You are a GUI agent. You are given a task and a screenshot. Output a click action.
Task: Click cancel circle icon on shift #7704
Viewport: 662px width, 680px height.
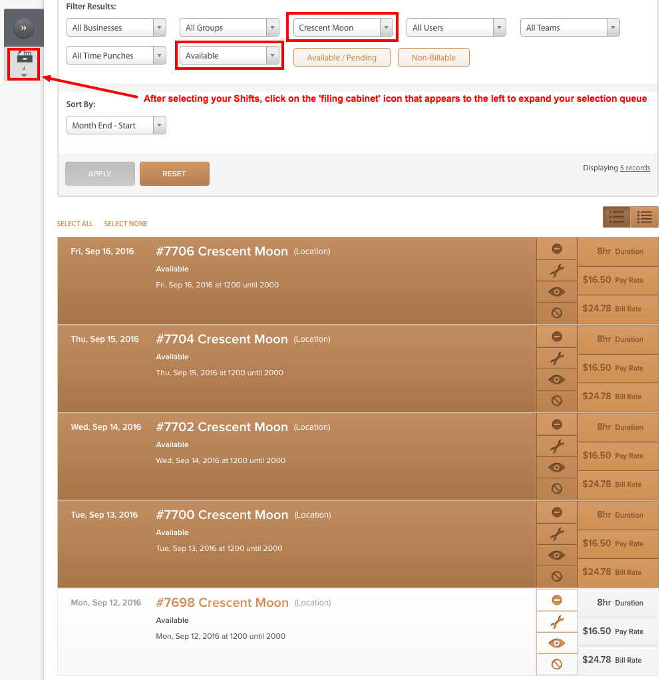coord(557,401)
